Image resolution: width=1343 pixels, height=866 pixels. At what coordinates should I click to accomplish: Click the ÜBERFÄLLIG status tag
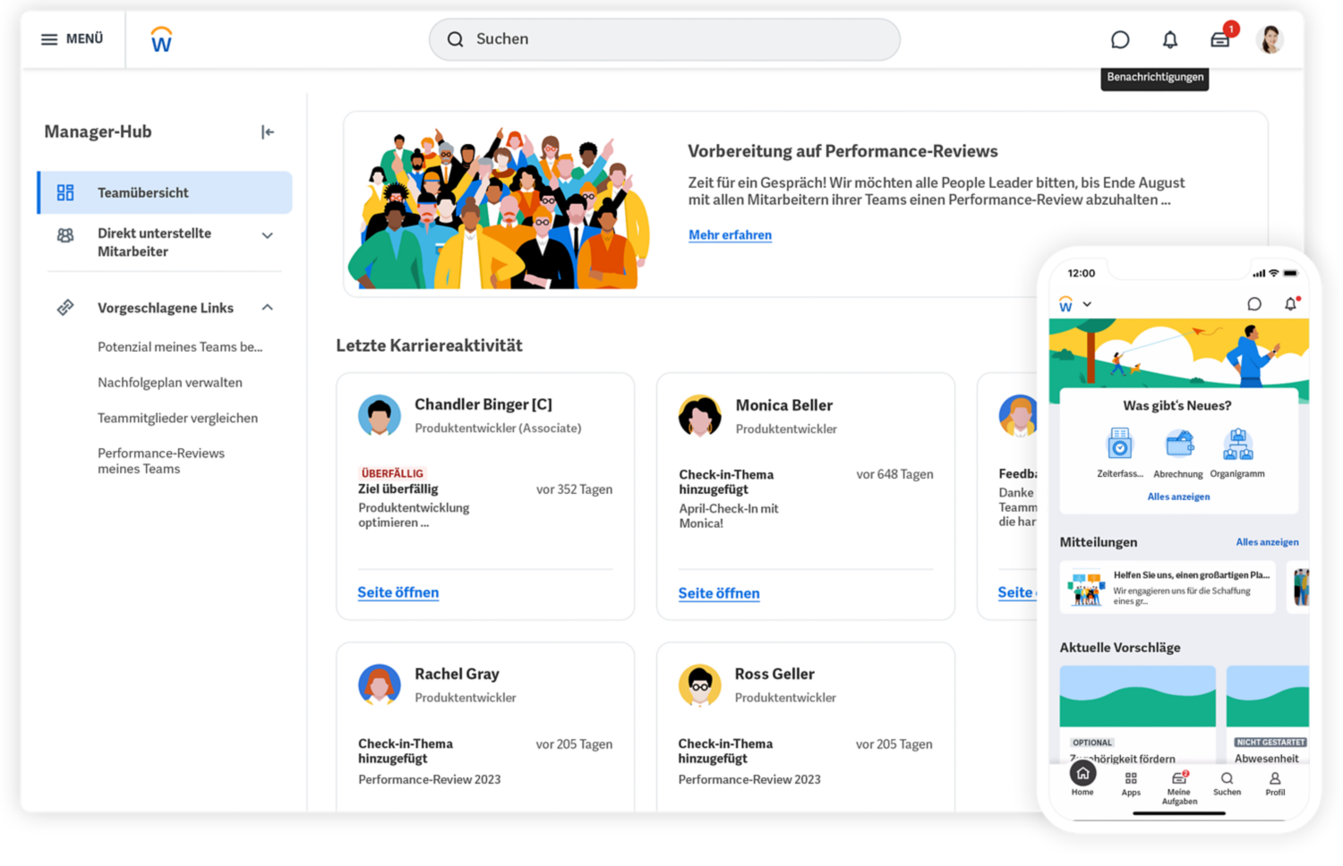click(392, 473)
